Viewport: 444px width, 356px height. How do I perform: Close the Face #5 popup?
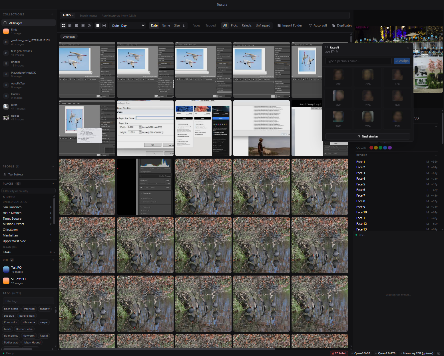tap(408, 48)
